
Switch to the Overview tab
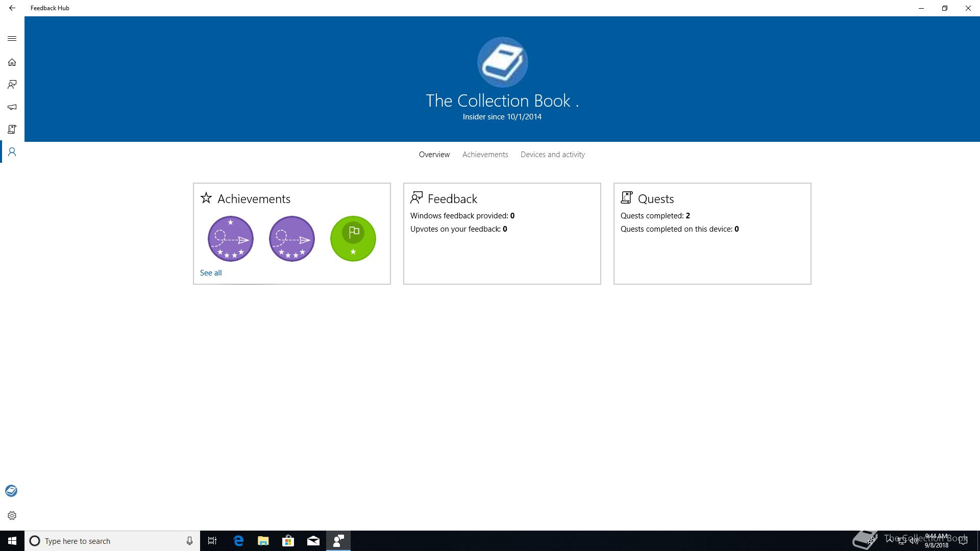[x=434, y=155]
